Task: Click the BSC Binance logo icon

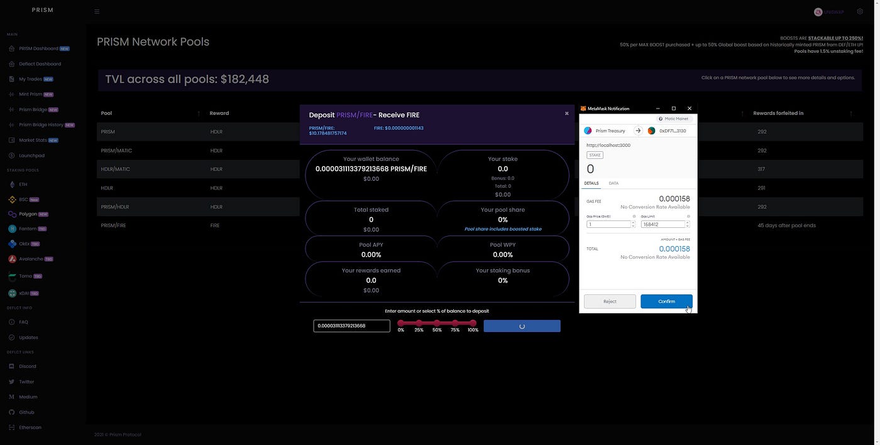Action: [x=12, y=200]
